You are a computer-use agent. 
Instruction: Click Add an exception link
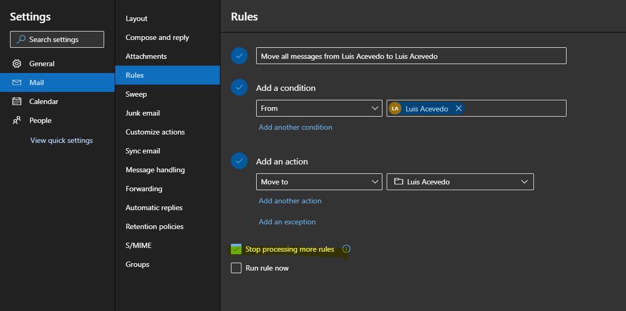(x=287, y=222)
